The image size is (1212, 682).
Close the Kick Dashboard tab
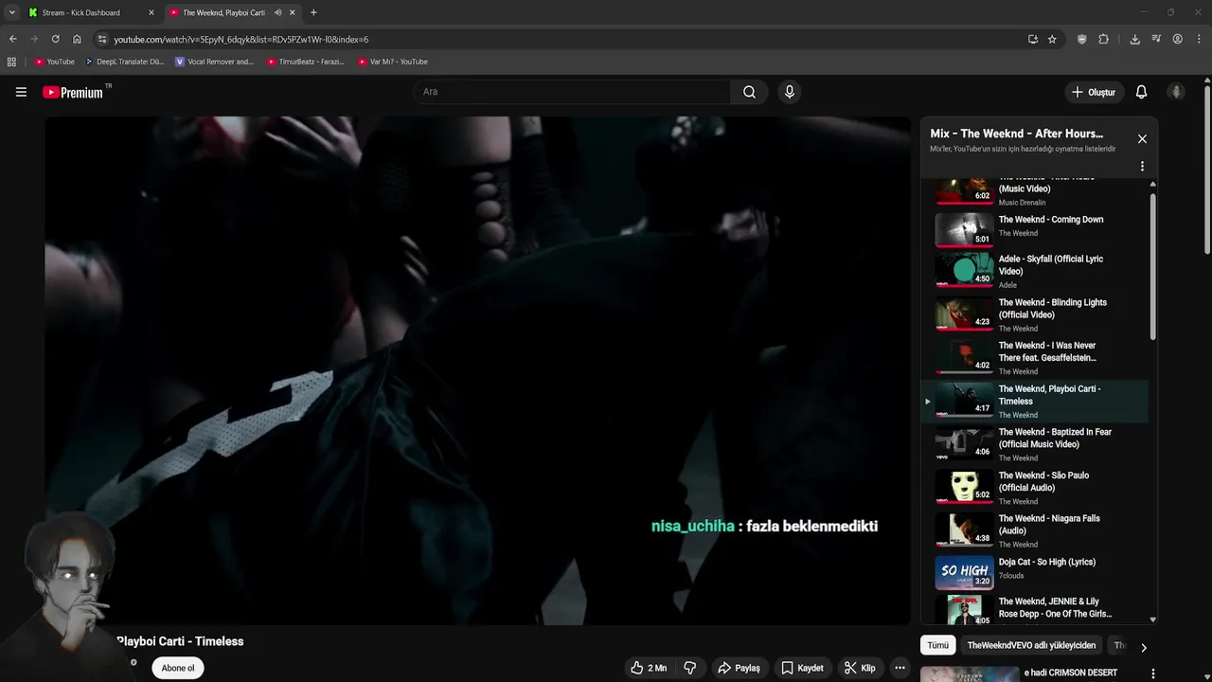(151, 12)
